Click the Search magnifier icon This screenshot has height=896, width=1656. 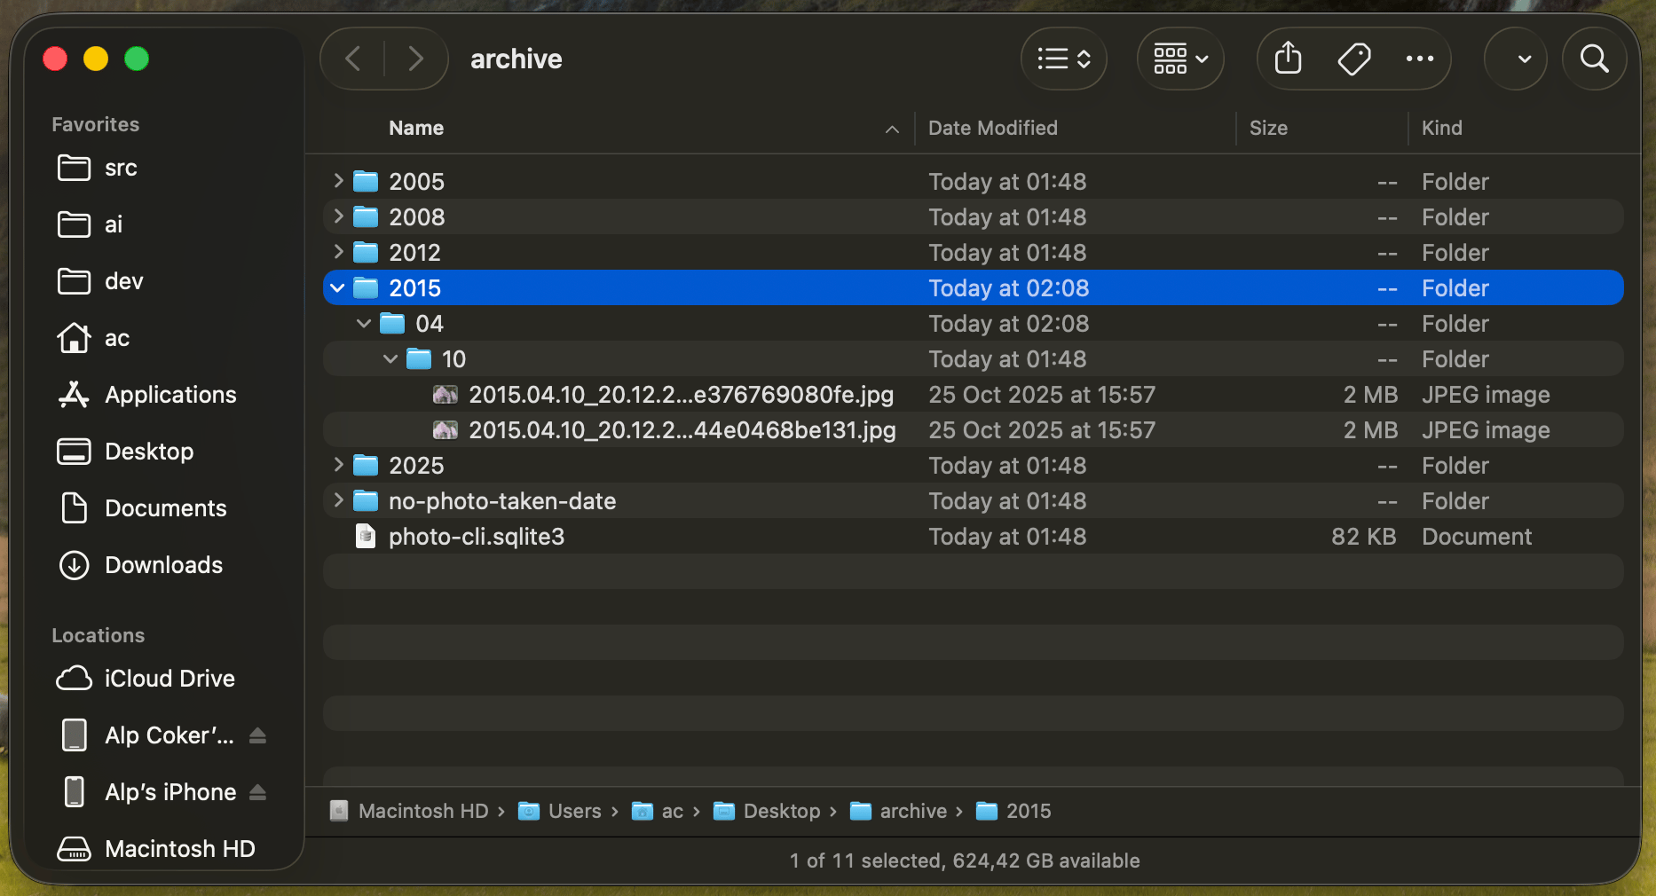pyautogui.click(x=1595, y=59)
